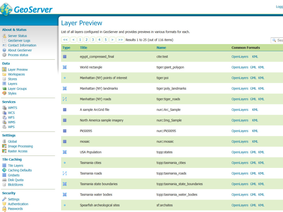Viewport: 283px width, 212px height.
Task: Click the About GeoServer info icon
Action: pyautogui.click(x=4, y=50)
